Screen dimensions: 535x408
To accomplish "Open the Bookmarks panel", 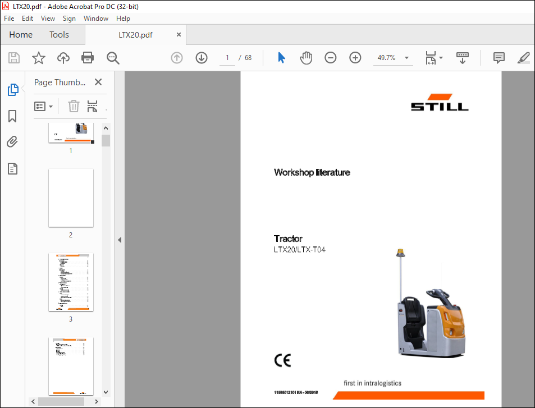I will (x=12, y=116).
